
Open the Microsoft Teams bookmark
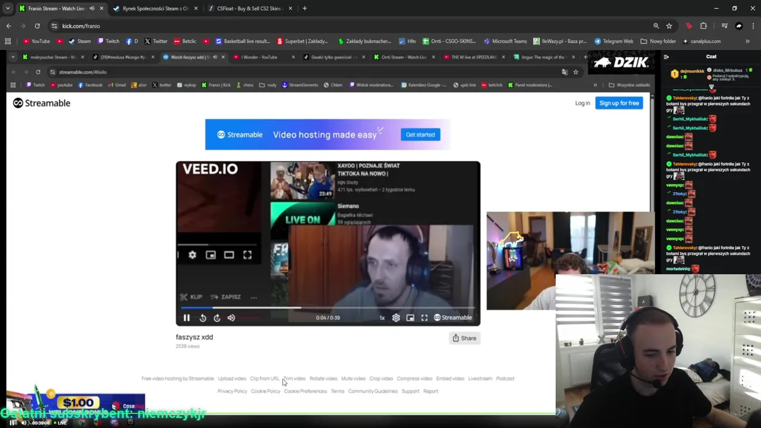[x=505, y=42]
